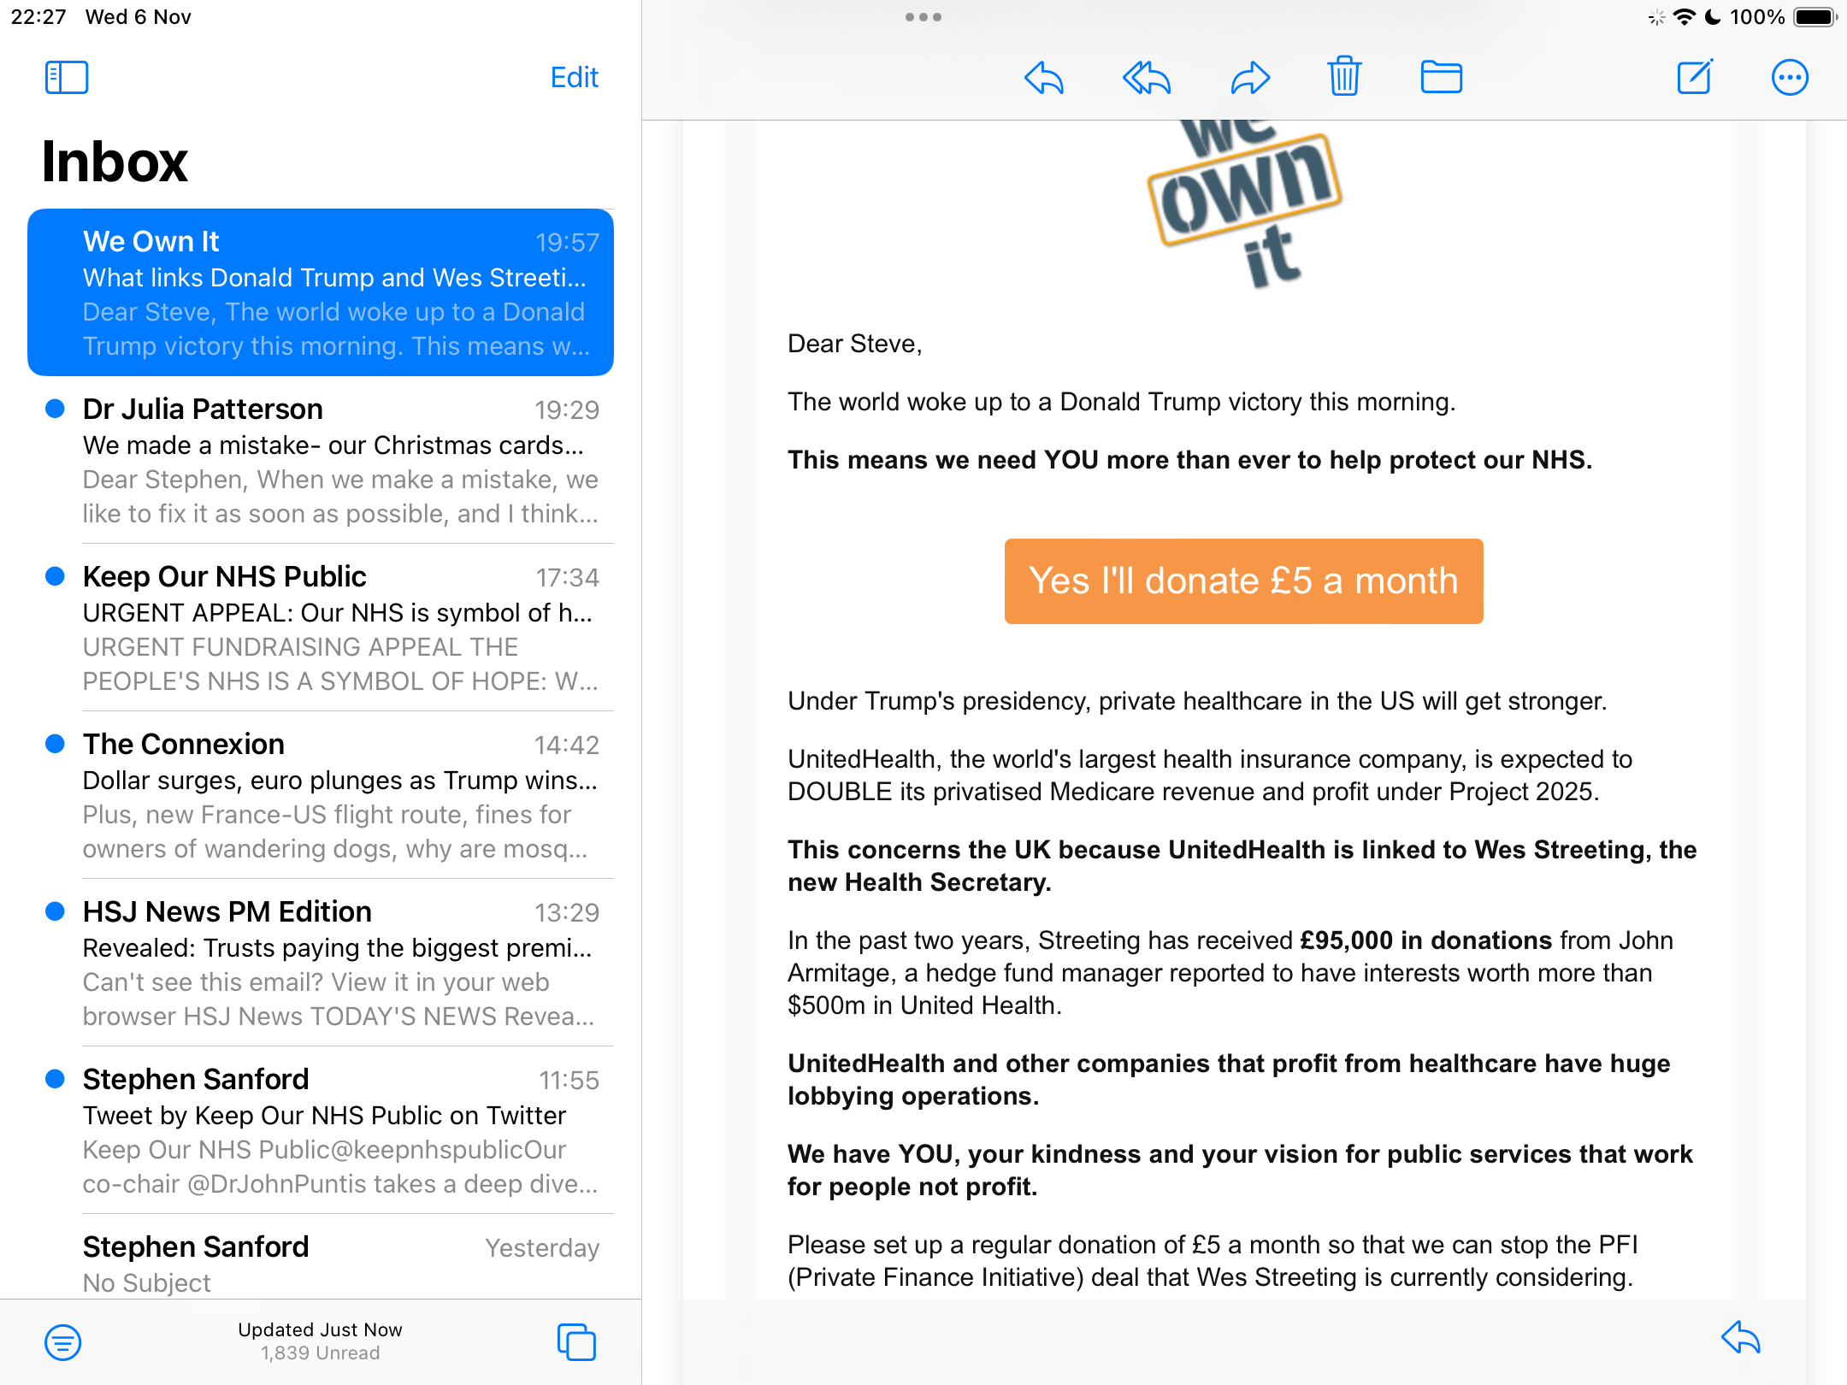Open the HSJ News PM Edition email

point(321,963)
